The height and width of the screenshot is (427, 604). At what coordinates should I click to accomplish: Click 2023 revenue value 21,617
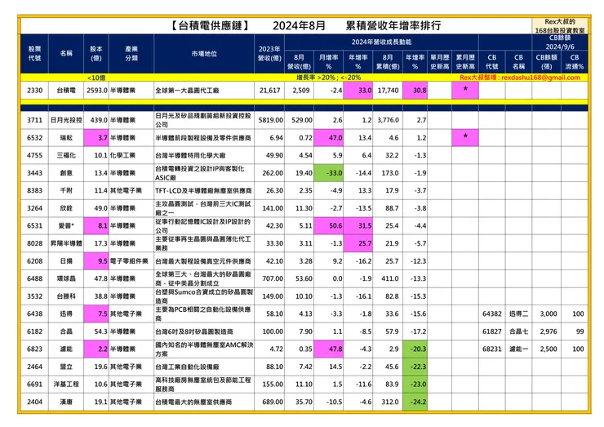point(269,91)
